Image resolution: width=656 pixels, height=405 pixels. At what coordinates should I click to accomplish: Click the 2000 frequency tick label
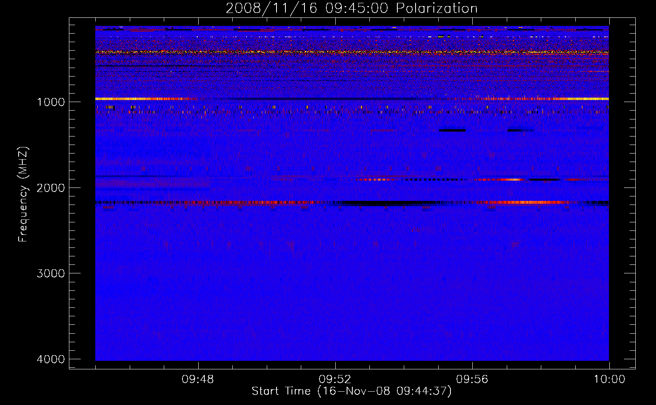51,188
